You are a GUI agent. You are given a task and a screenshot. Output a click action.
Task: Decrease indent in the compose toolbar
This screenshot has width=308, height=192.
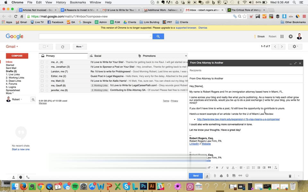pos(259,167)
